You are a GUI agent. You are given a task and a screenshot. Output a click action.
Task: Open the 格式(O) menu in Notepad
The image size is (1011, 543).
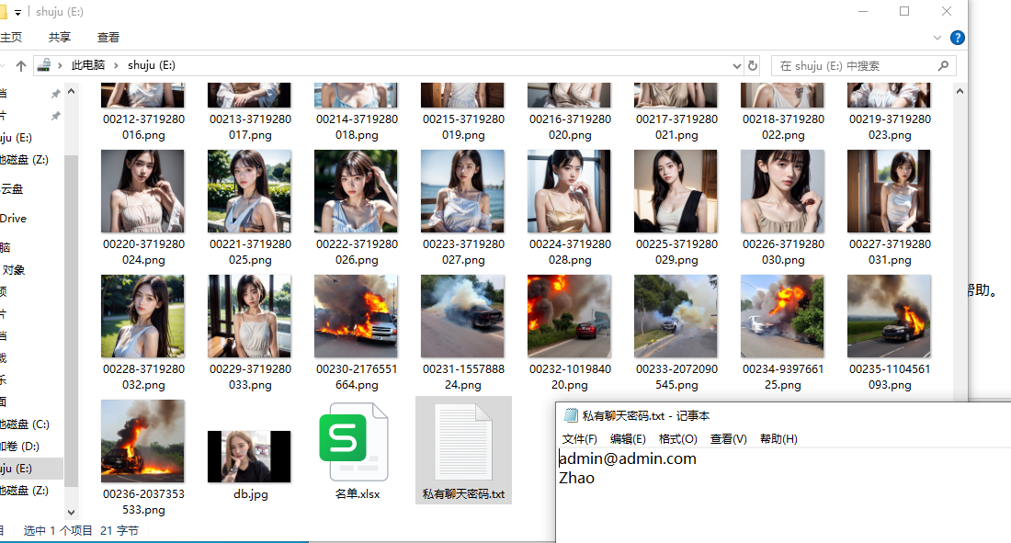(677, 439)
